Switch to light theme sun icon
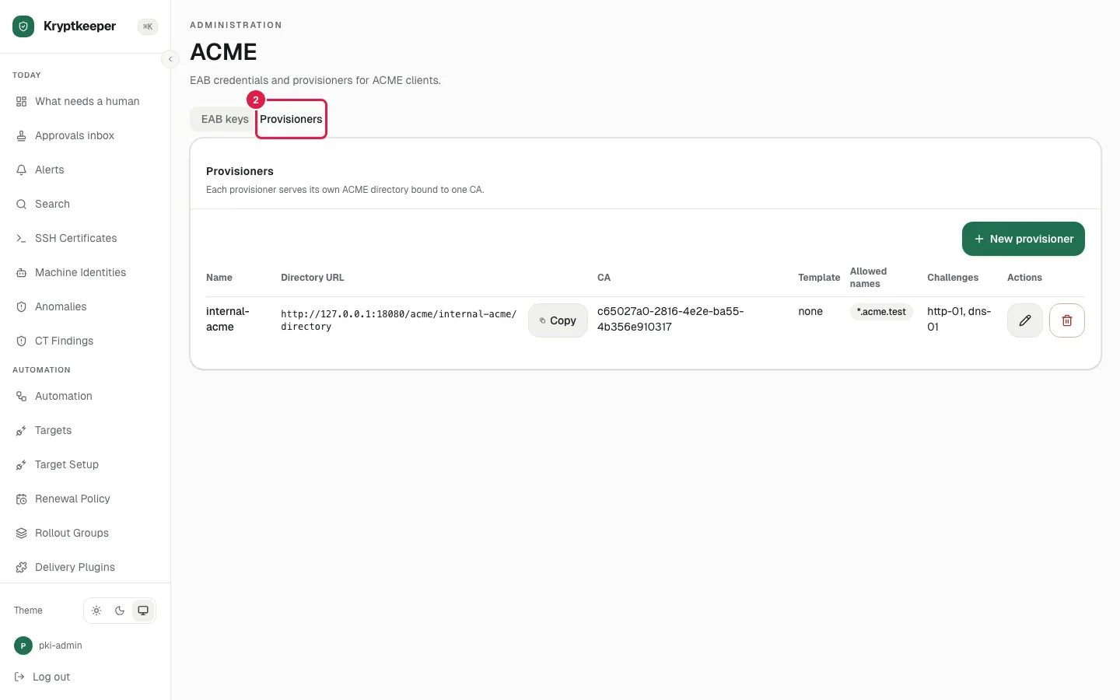 (96, 611)
